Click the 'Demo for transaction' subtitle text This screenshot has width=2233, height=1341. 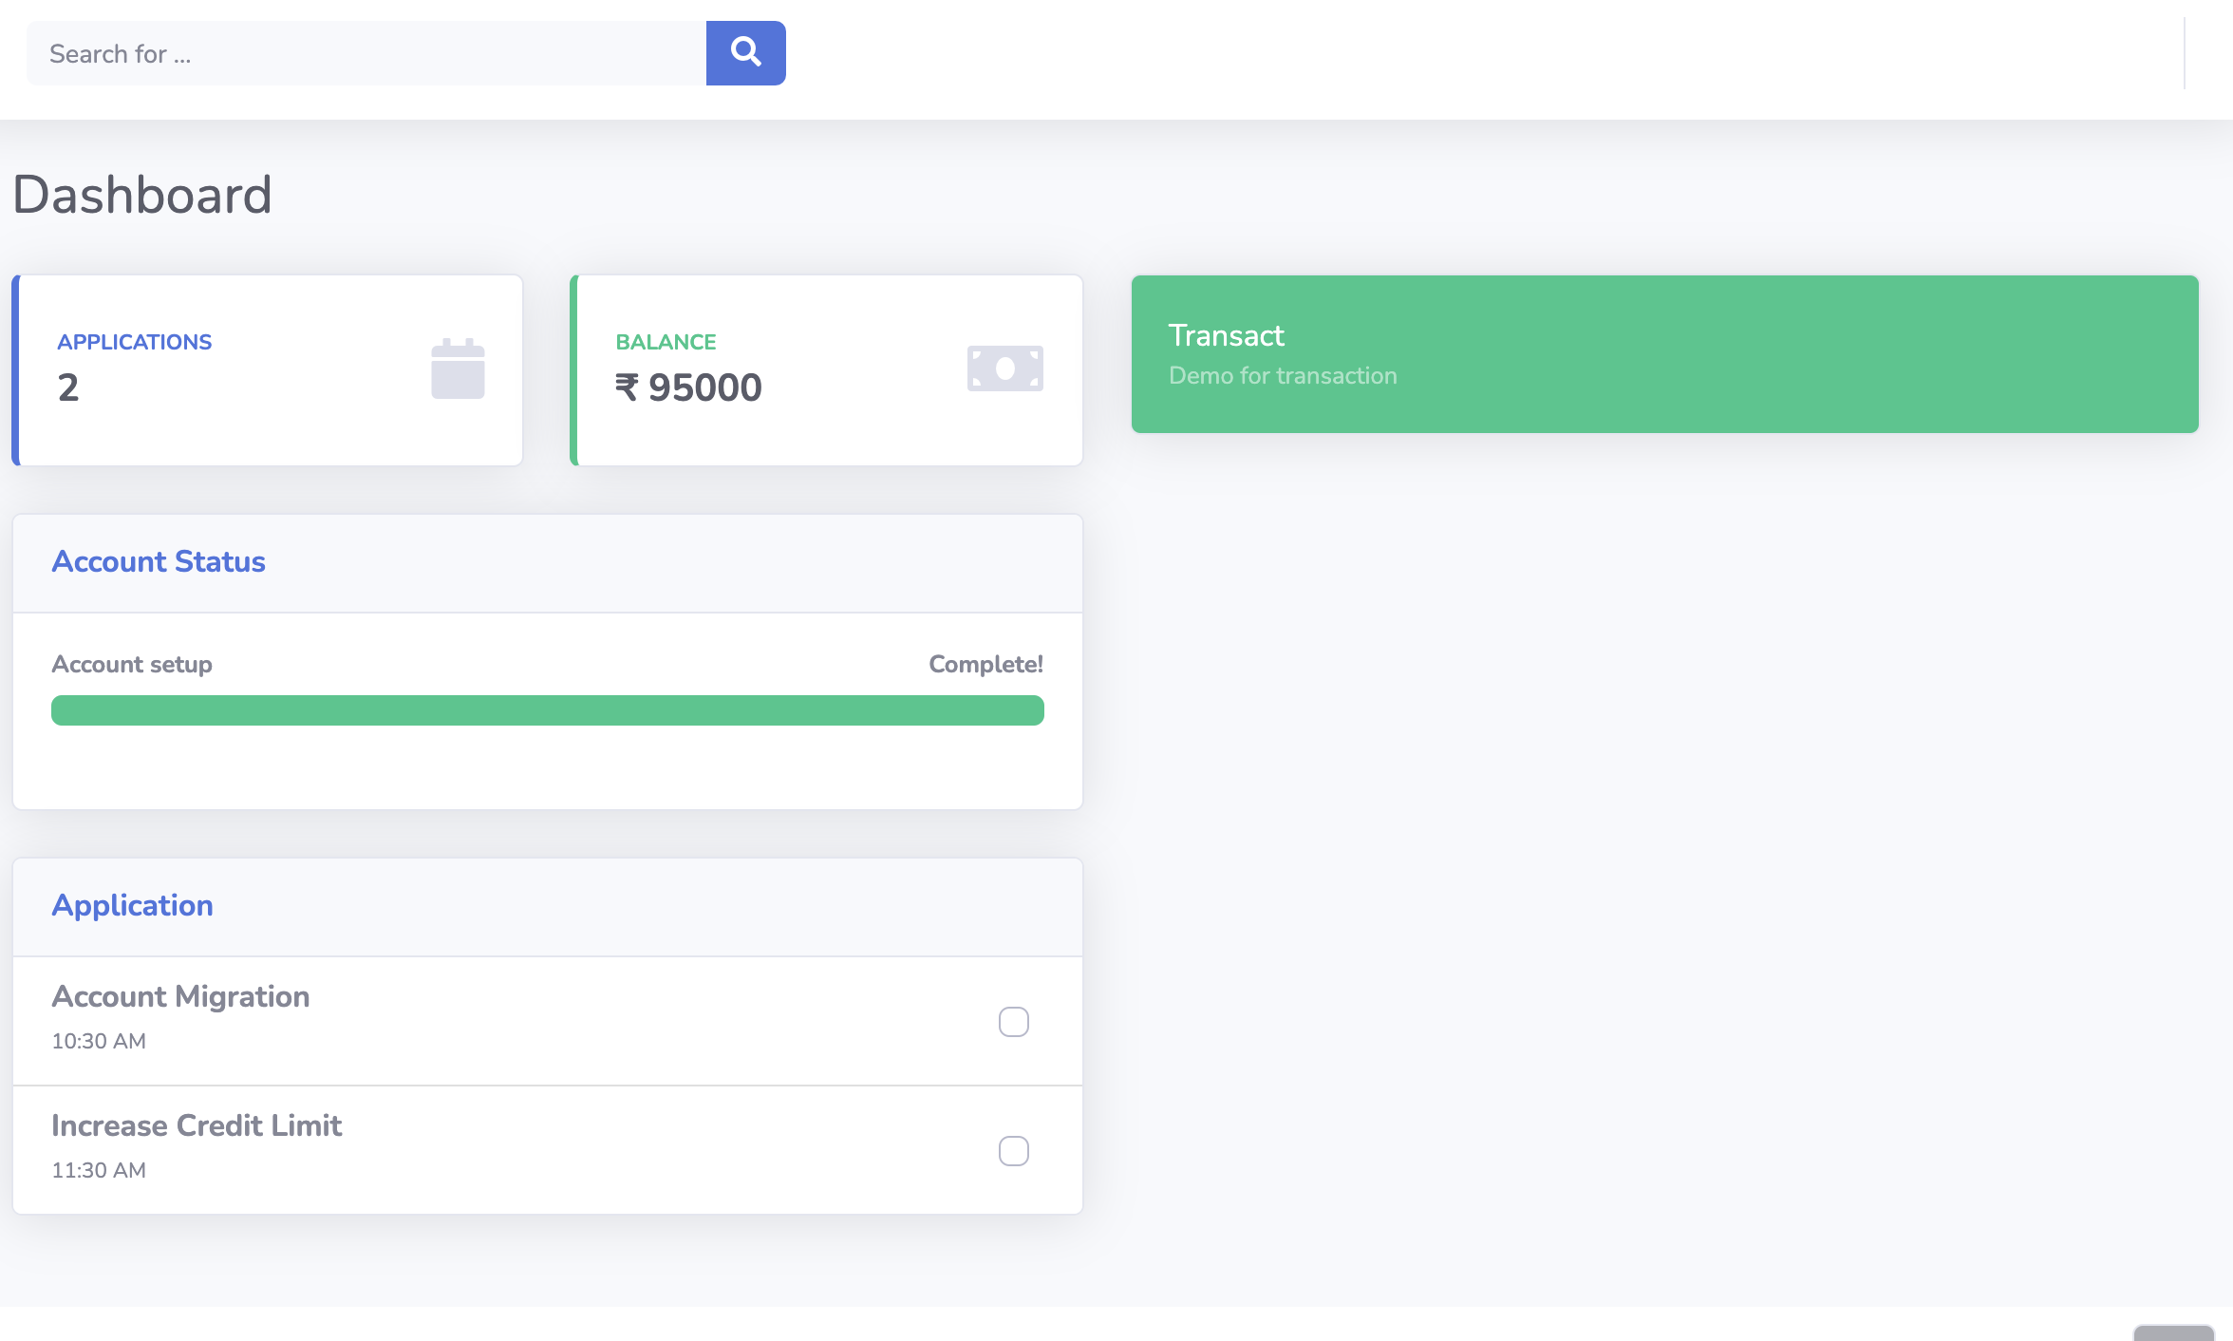(1282, 376)
